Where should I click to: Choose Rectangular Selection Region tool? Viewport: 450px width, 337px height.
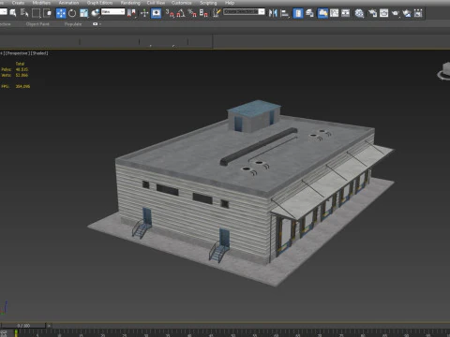(x=36, y=13)
